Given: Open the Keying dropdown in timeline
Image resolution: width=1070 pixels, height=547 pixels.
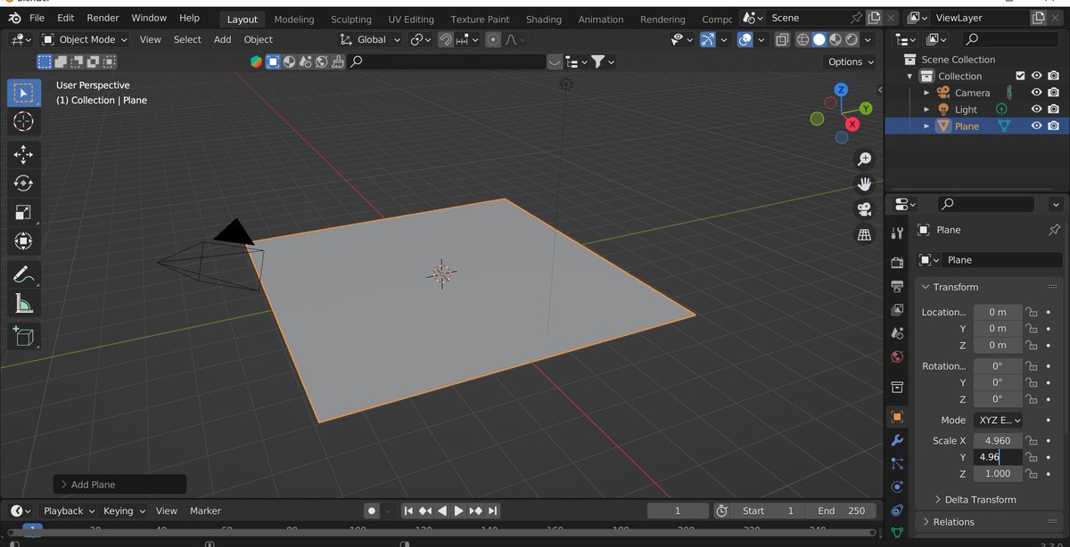Looking at the screenshot, I should (124, 510).
